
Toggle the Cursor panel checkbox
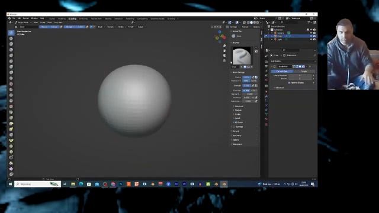tap(236, 122)
